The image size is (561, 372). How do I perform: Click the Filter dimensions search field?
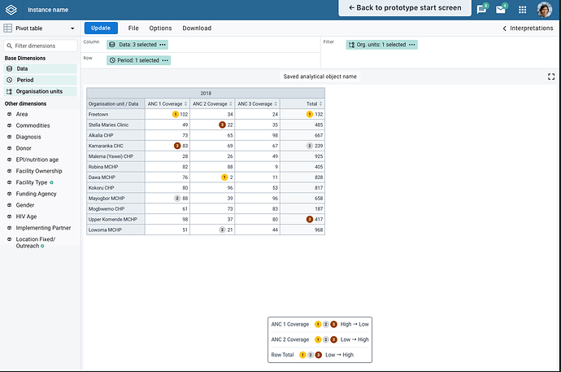tap(41, 46)
